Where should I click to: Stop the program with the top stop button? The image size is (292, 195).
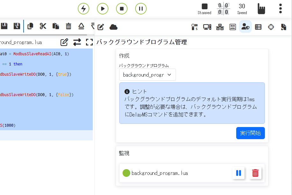[122, 9]
